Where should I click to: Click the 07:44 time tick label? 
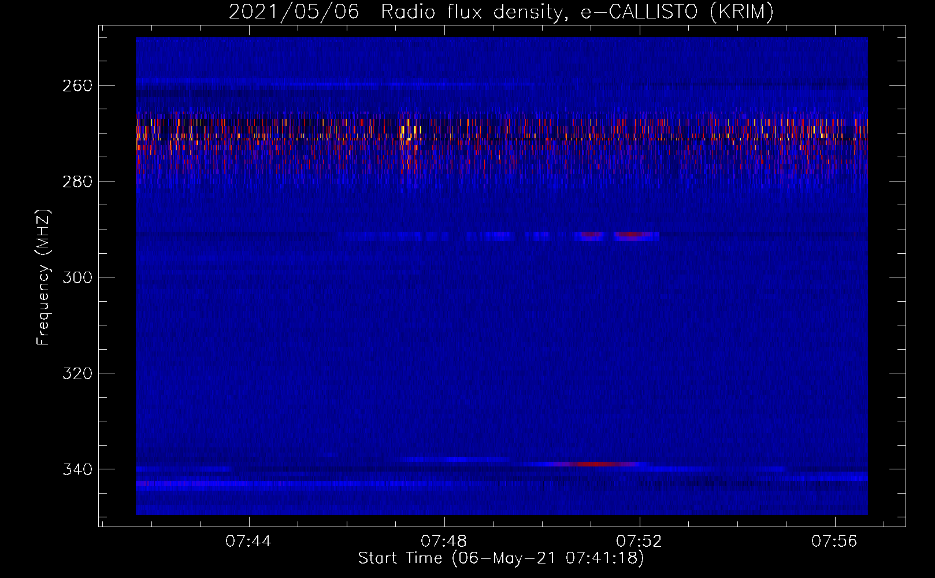(x=248, y=542)
